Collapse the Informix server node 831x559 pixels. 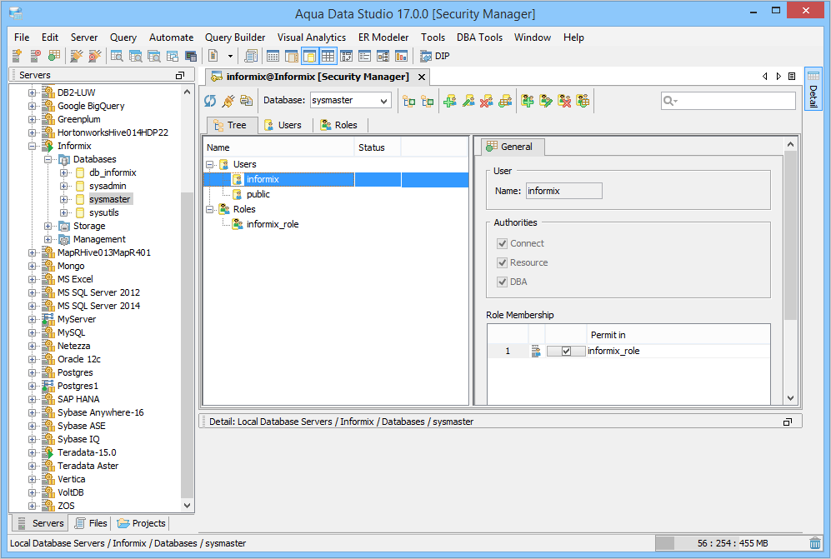point(33,146)
